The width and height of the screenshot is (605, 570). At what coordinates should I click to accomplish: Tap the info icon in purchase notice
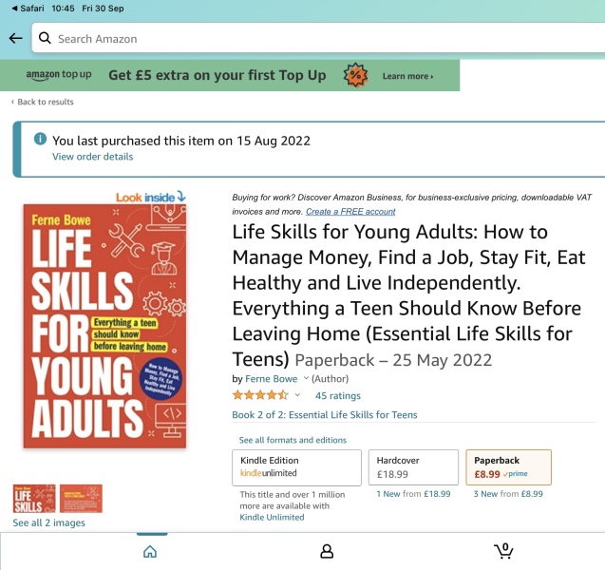point(40,140)
